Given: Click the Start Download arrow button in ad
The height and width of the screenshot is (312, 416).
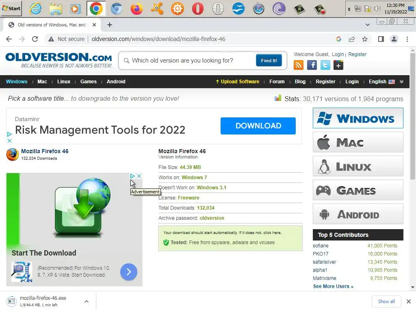Looking at the screenshot, I should tap(129, 272).
